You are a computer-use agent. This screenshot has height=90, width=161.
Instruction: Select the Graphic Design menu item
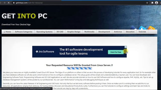point(74,32)
